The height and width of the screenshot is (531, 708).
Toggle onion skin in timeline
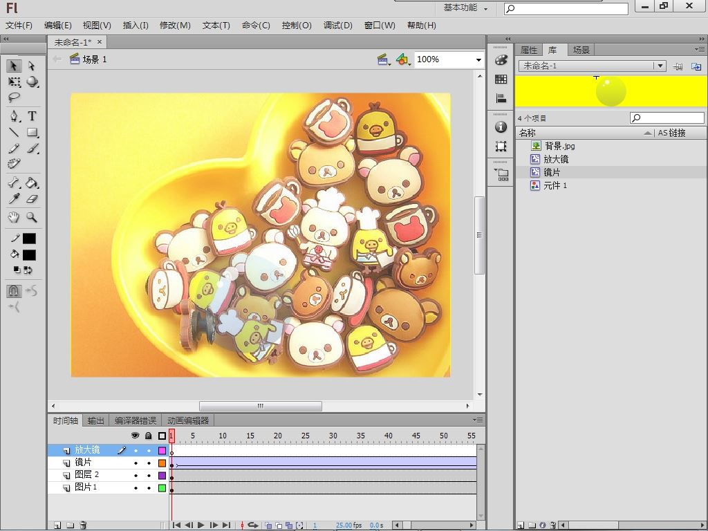[268, 525]
